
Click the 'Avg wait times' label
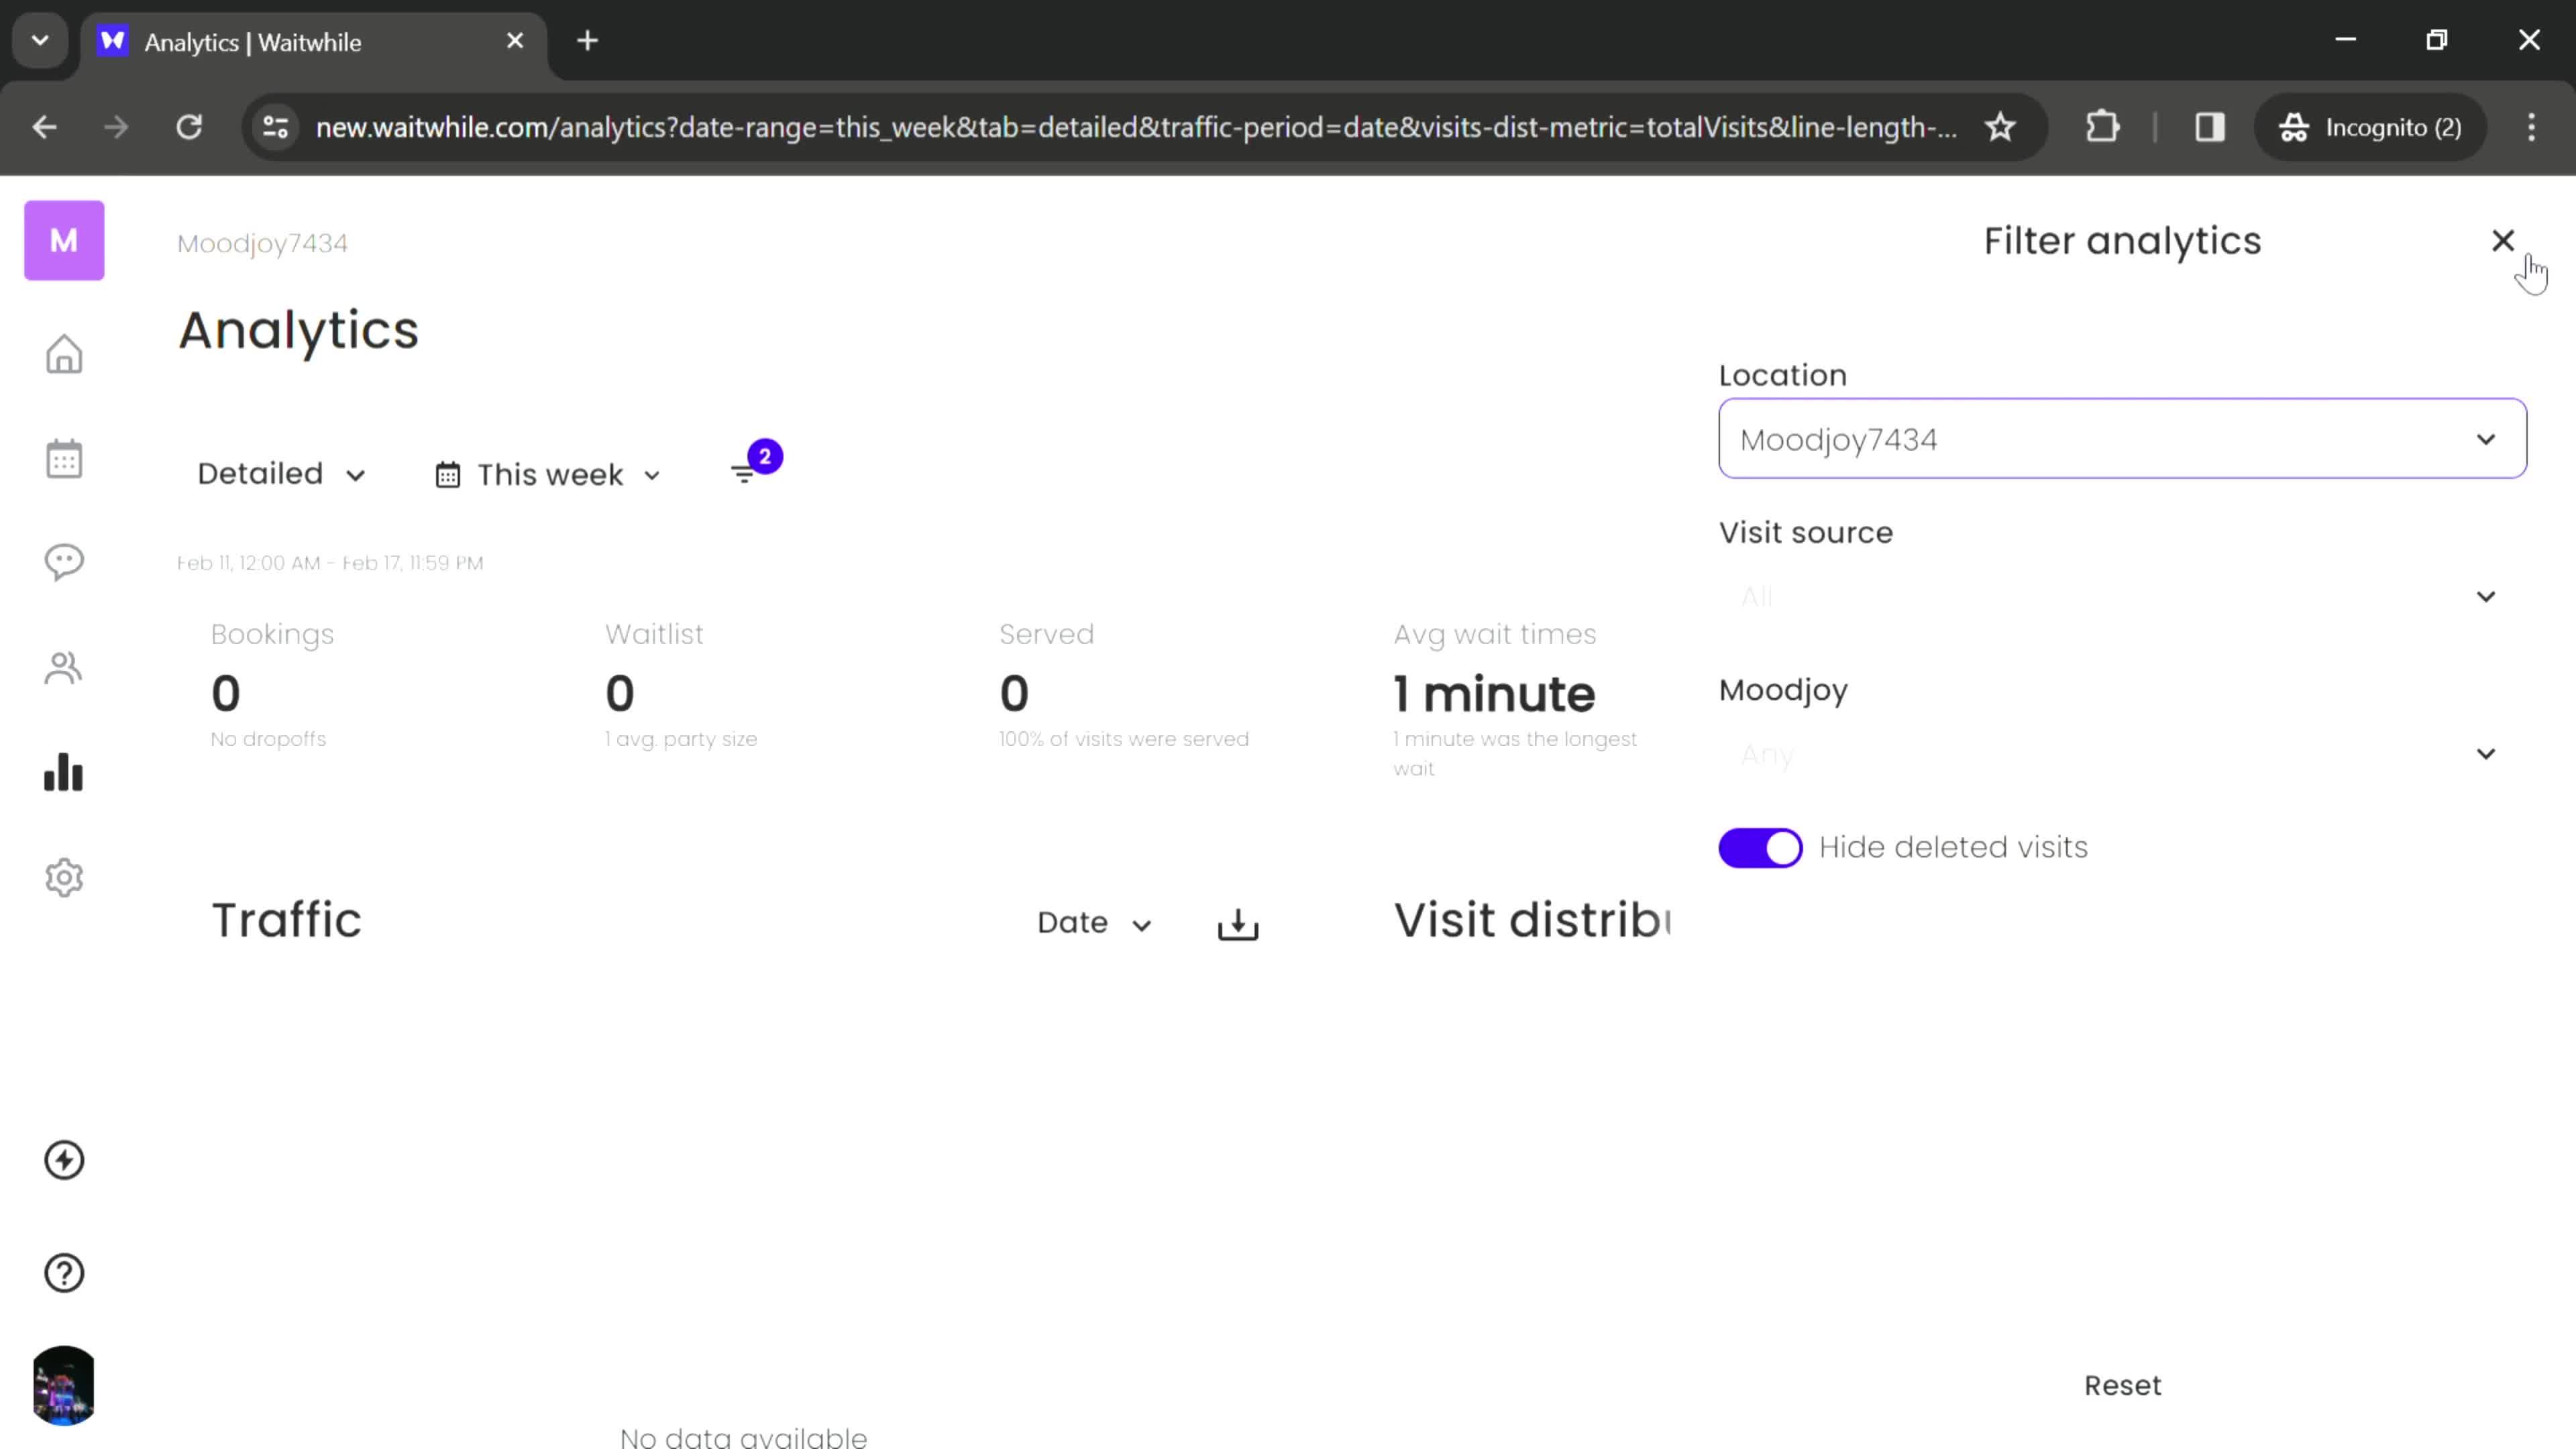tap(1494, 634)
